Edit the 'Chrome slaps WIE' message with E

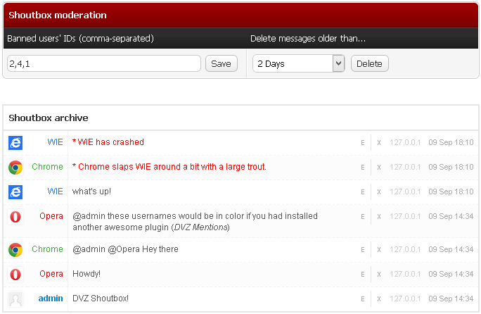coord(363,168)
